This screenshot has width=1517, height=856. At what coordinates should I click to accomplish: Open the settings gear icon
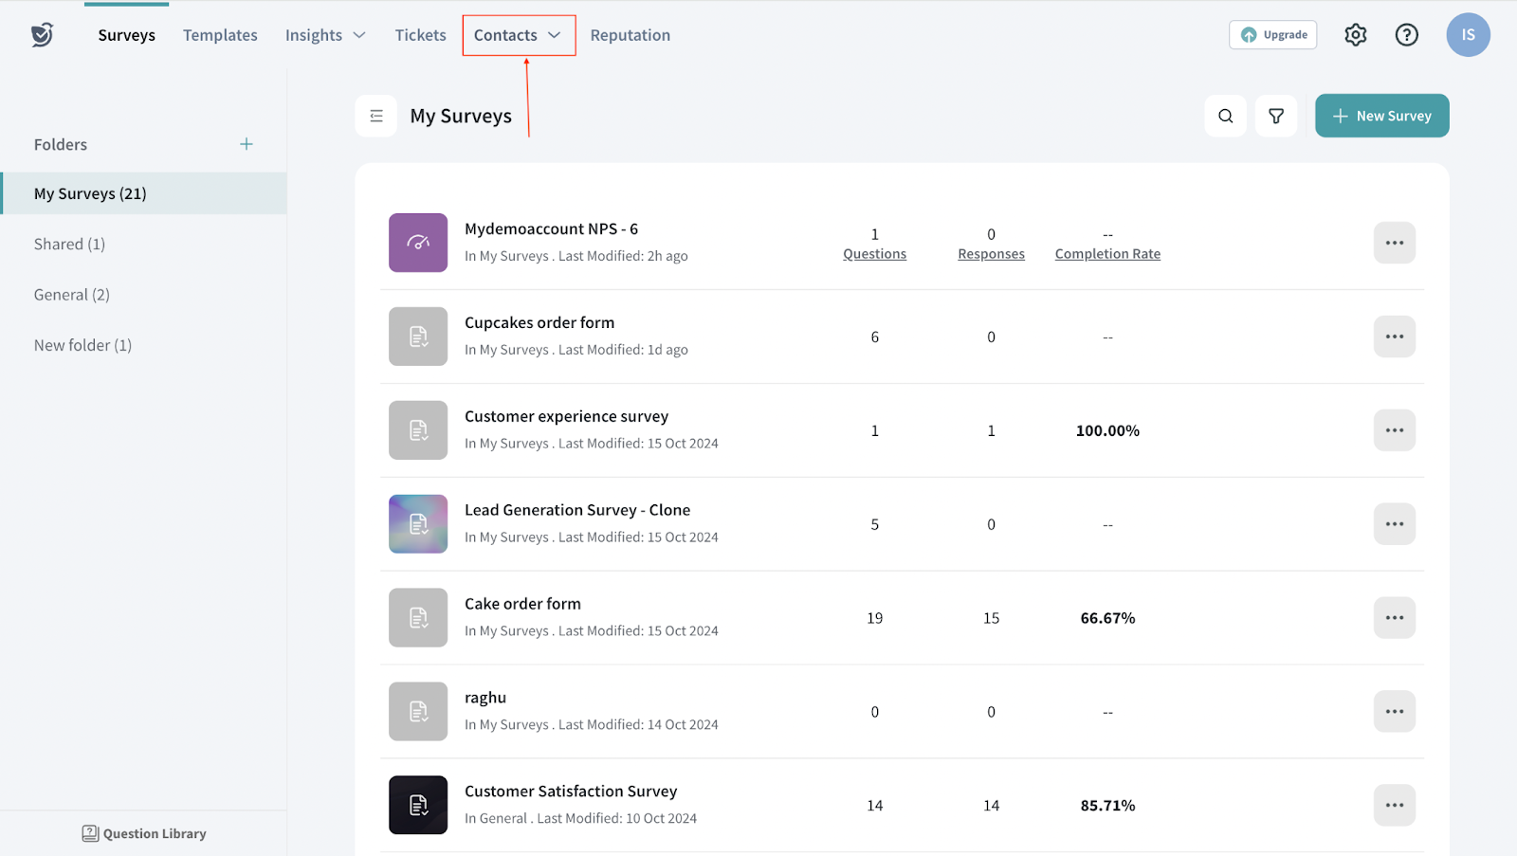click(1355, 35)
